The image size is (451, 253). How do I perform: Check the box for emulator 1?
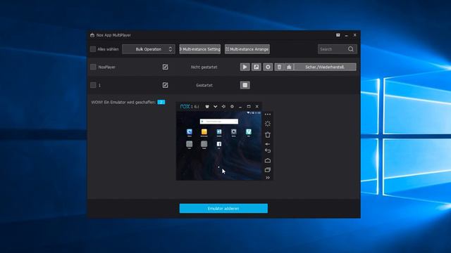[x=93, y=85]
